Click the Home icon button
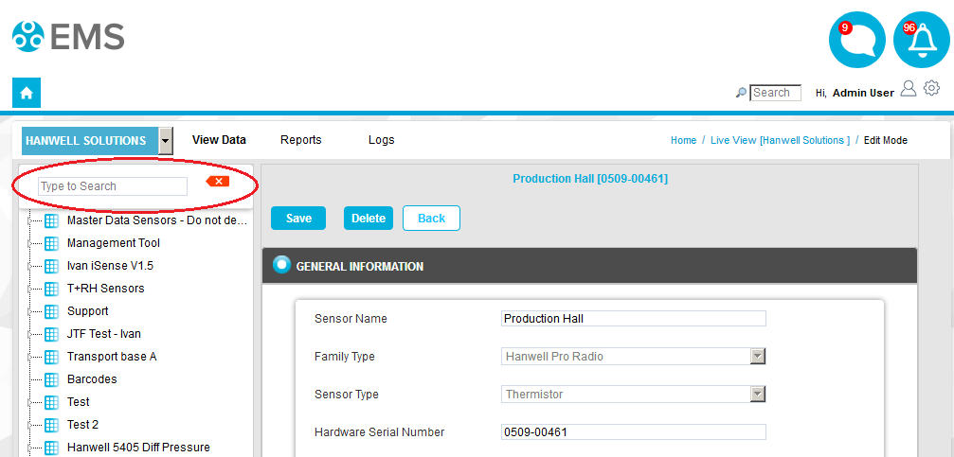The width and height of the screenshot is (954, 457). pos(27,93)
